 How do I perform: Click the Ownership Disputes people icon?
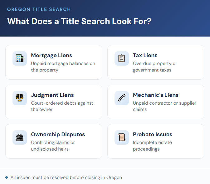click(20, 137)
